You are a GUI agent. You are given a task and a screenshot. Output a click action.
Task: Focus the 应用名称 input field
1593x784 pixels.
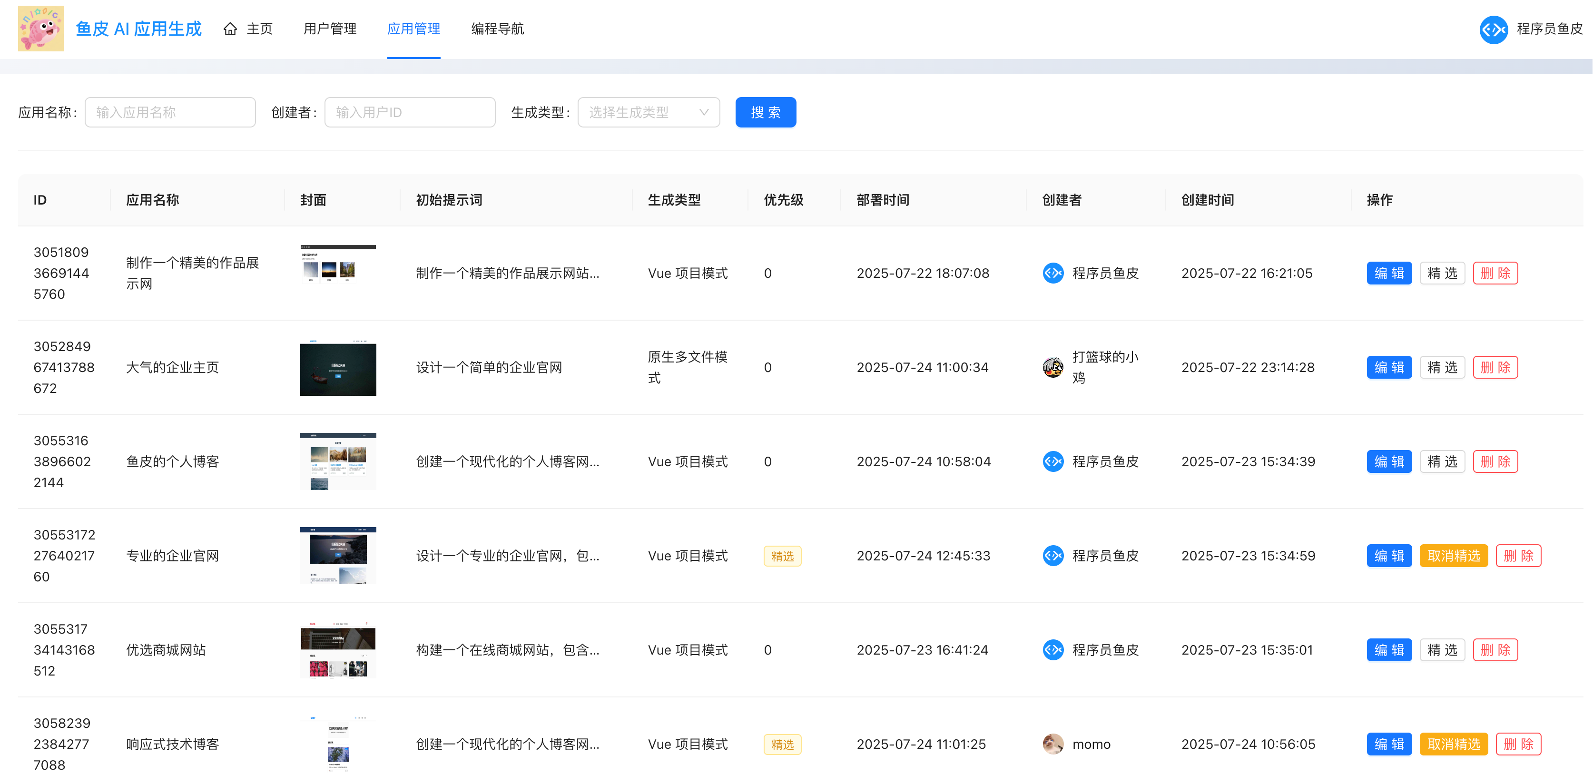170,113
